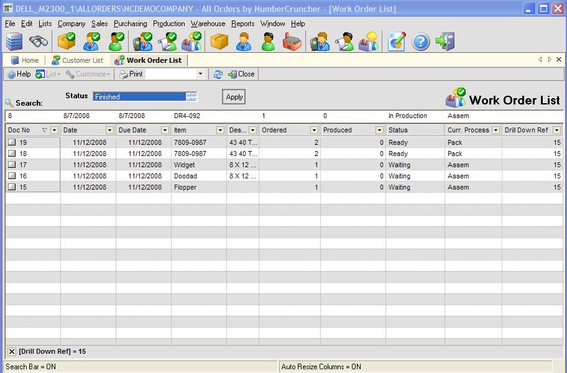Click the plain cardboard box icon
The image size is (567, 373).
pyautogui.click(x=219, y=42)
